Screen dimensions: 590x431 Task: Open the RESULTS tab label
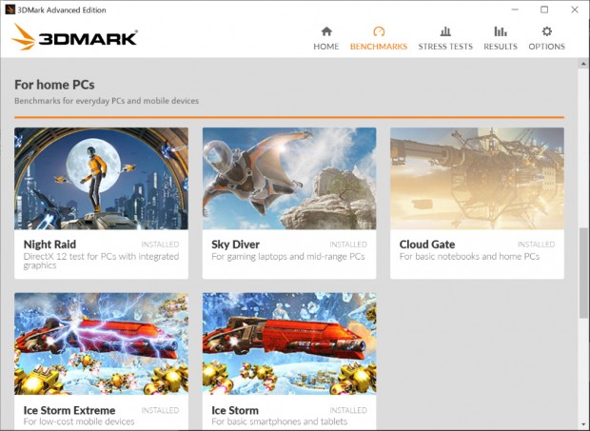[501, 47]
